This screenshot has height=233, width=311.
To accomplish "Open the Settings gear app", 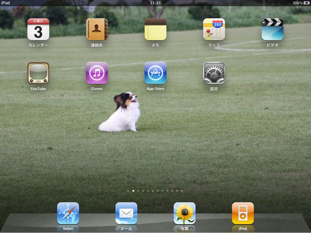I will pyautogui.click(x=214, y=73).
